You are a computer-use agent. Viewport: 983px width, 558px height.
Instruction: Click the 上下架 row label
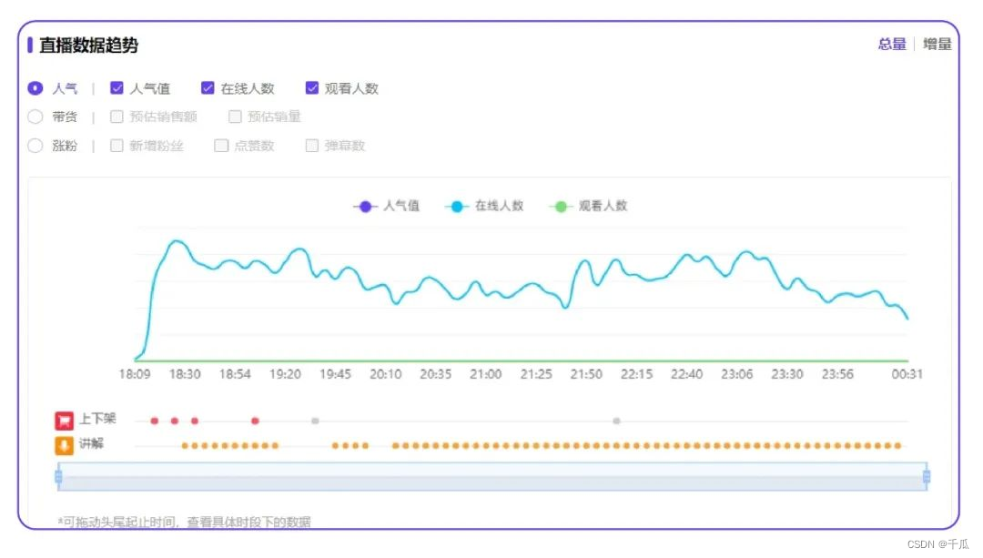coord(97,419)
